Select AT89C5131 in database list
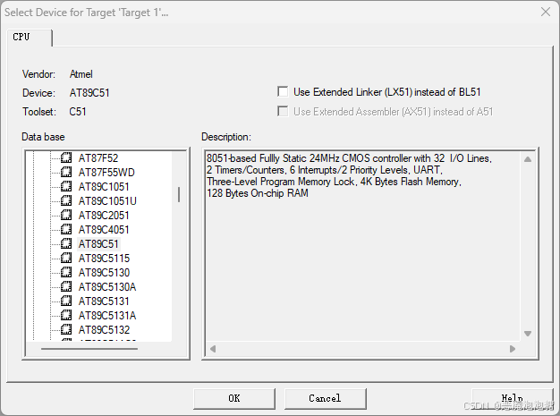Viewport: 560px width, 416px height. [104, 301]
